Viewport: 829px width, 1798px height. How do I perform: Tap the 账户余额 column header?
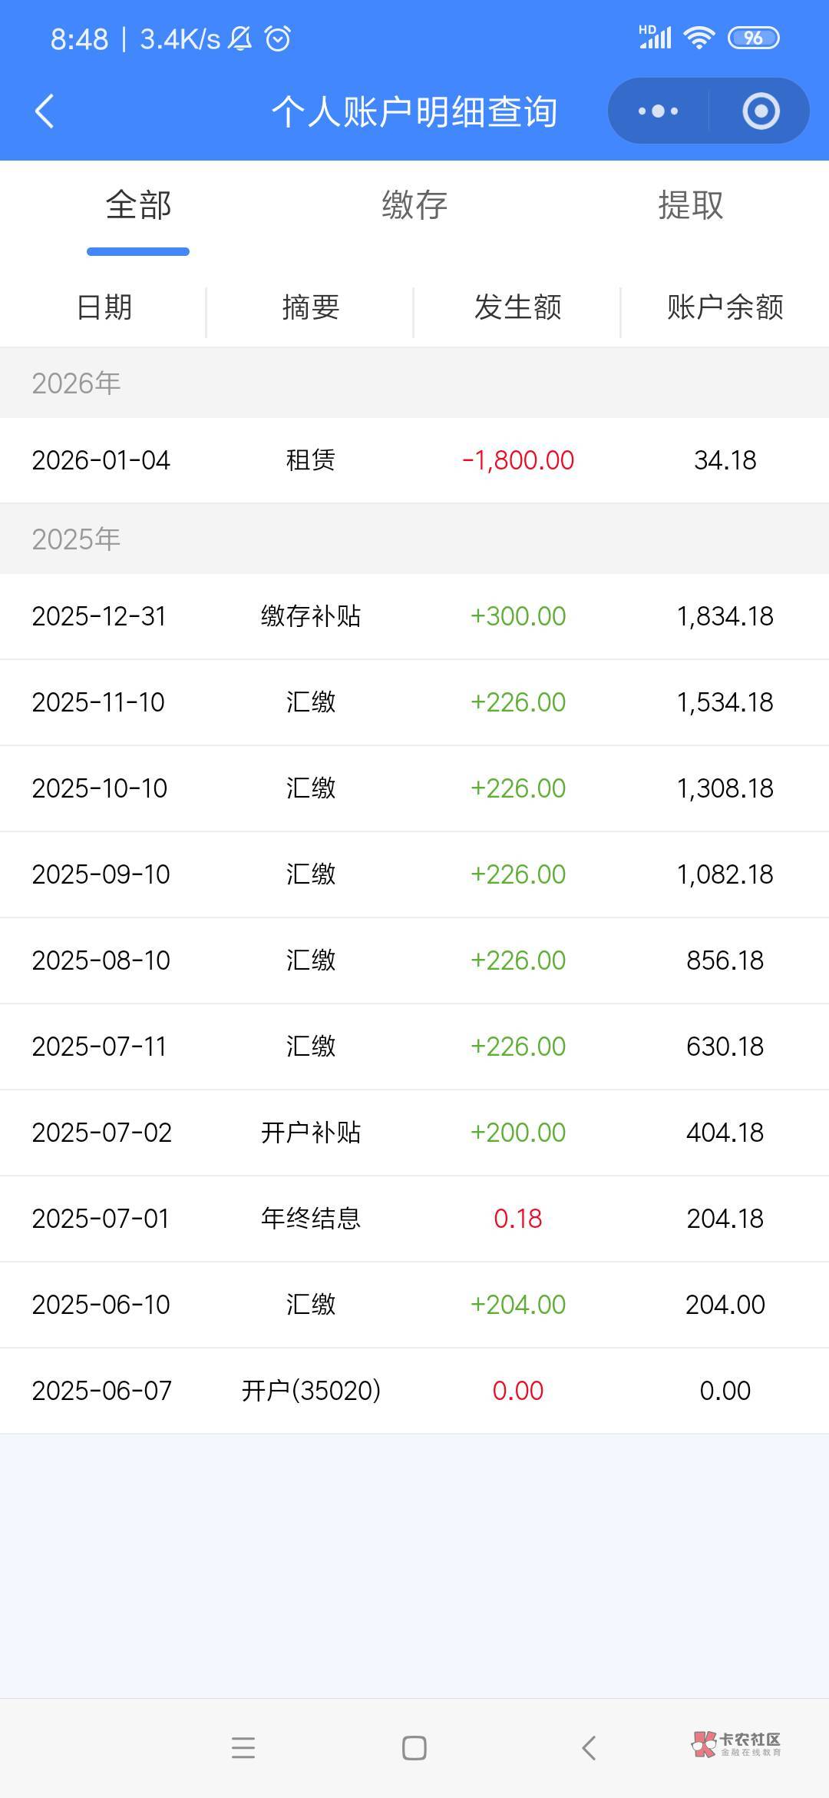click(725, 307)
